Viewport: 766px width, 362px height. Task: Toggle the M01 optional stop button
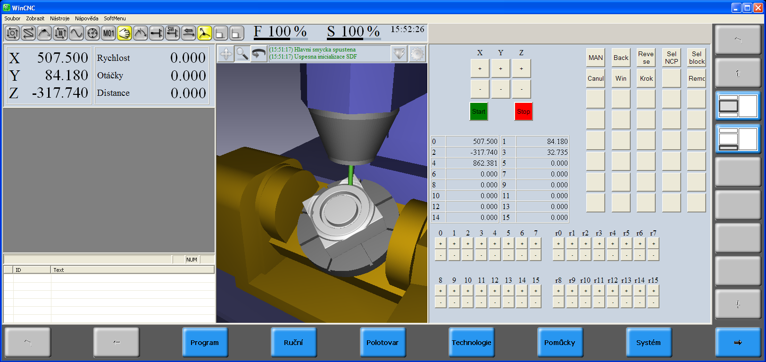click(x=108, y=33)
